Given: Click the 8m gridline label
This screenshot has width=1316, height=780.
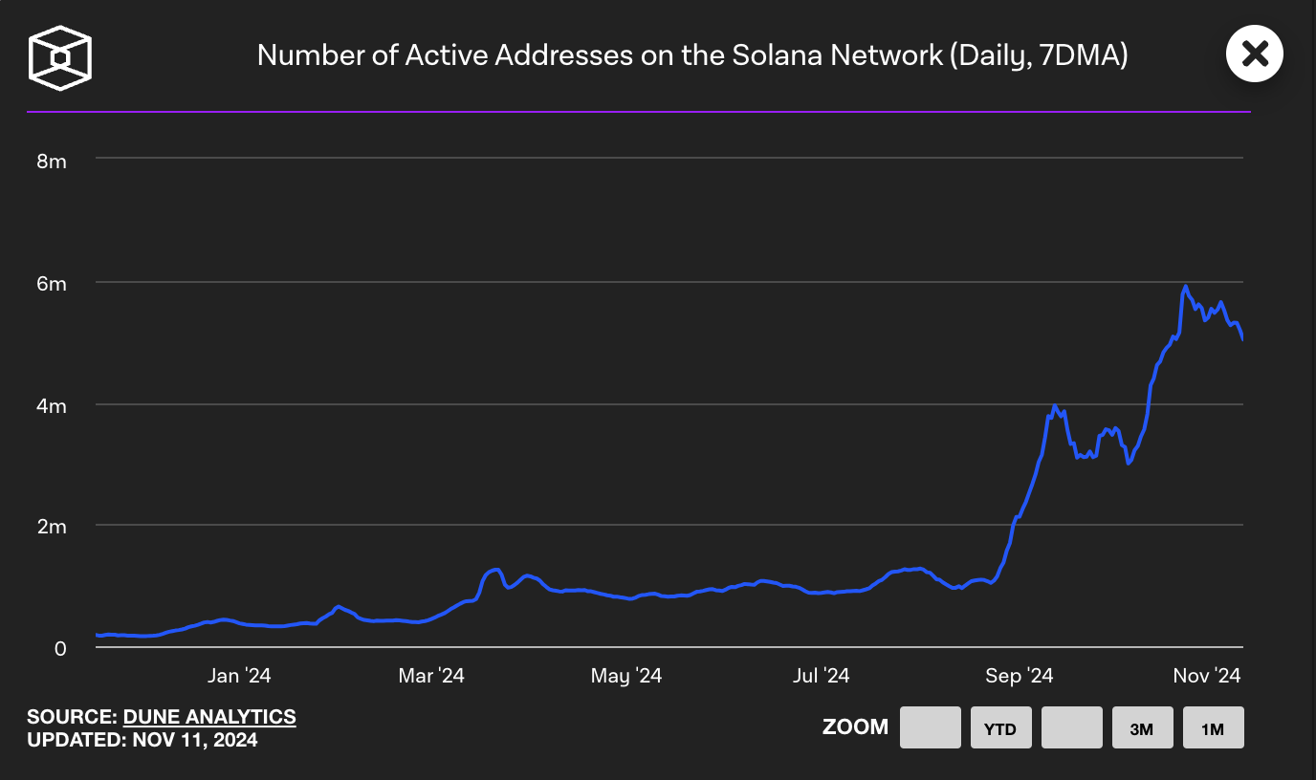Looking at the screenshot, I should (52, 162).
